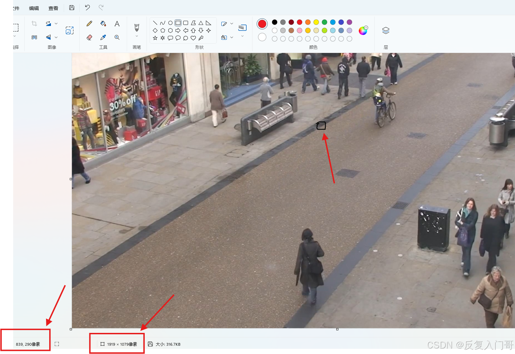
Task: Select the Pencil tool
Action: coord(89,24)
